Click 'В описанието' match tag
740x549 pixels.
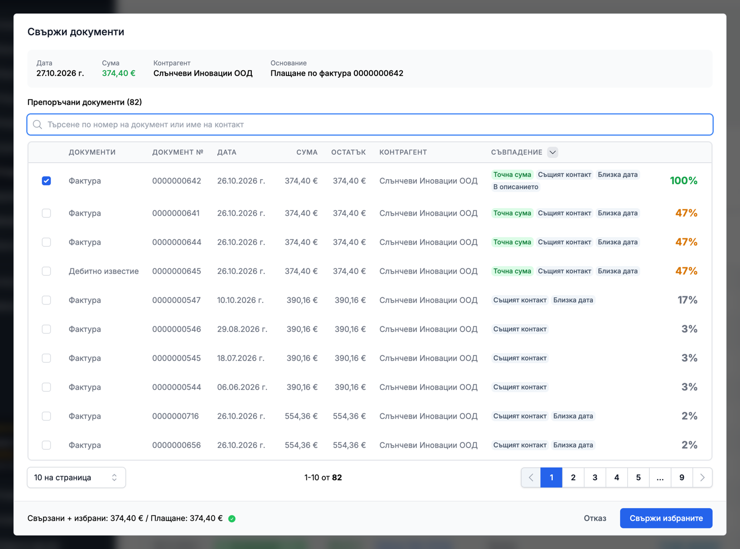(515, 187)
